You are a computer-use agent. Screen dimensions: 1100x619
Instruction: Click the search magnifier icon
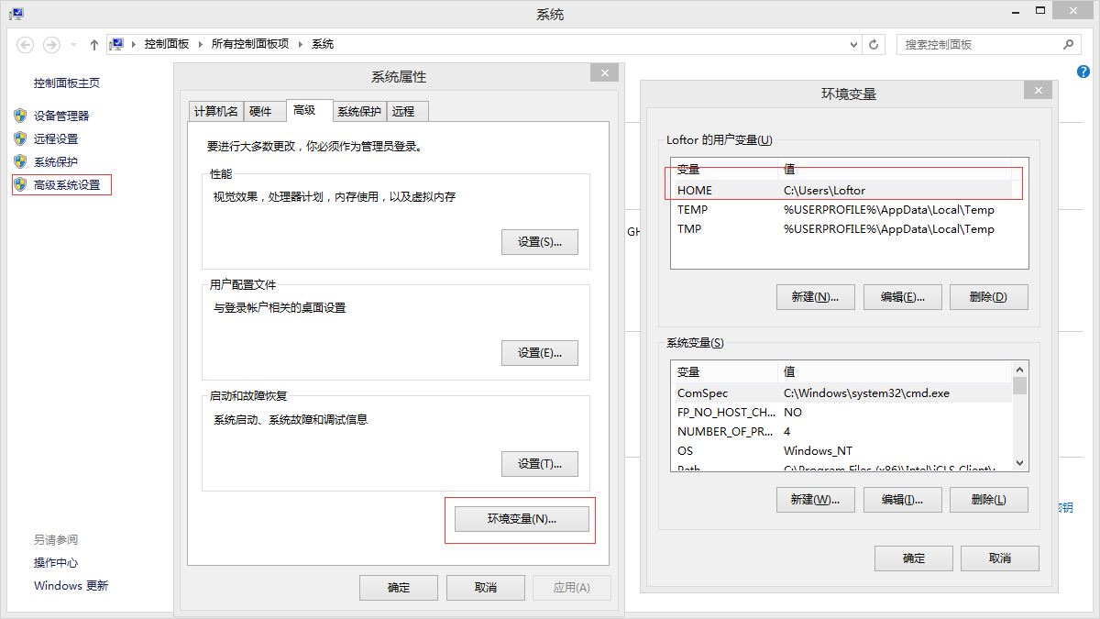coord(1070,43)
